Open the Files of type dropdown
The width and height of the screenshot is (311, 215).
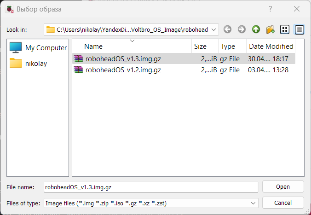253,203
